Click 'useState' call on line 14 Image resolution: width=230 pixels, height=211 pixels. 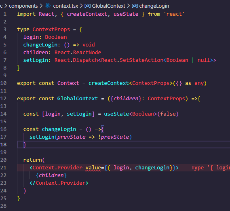[x=116, y=114]
